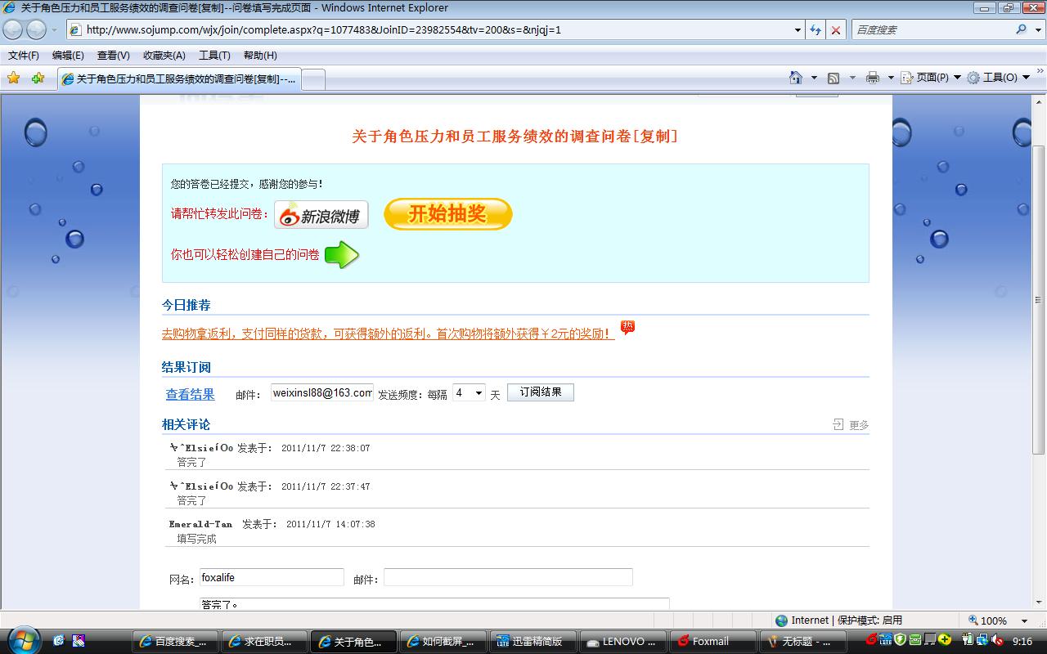
Task: Click the 开始抽奖 lottery button
Action: (x=448, y=214)
